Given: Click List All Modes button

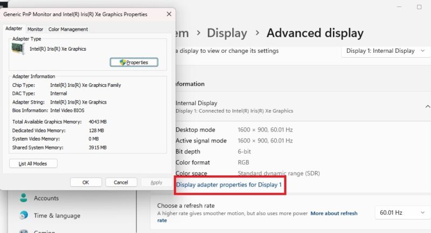Looking at the screenshot, I should point(33,163).
